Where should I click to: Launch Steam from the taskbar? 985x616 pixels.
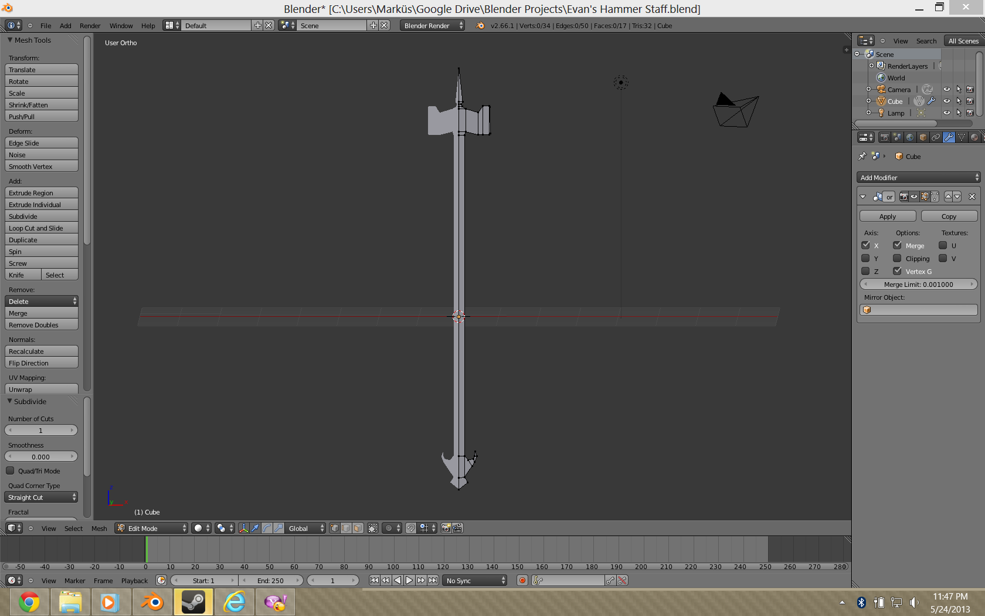click(x=193, y=602)
